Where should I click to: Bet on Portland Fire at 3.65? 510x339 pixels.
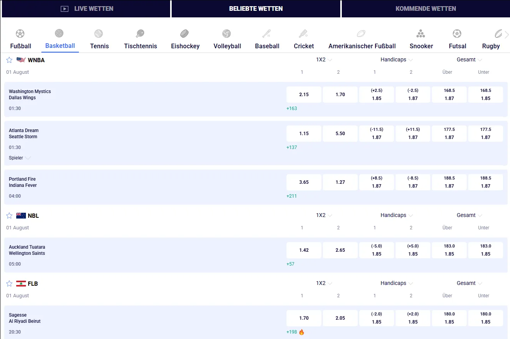tap(304, 182)
